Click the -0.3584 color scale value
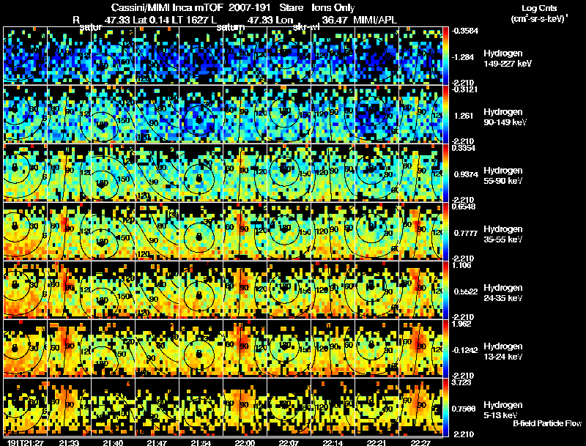 (x=464, y=31)
